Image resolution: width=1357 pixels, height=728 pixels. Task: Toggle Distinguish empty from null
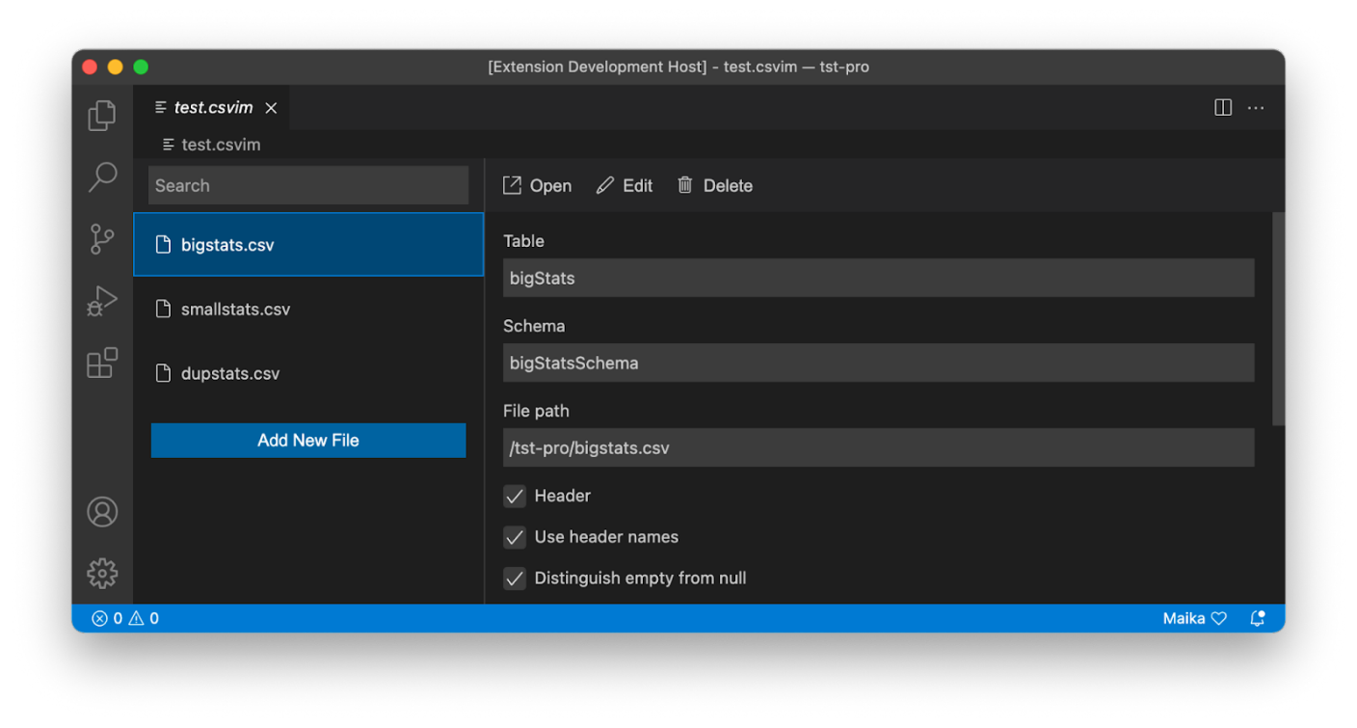point(514,578)
